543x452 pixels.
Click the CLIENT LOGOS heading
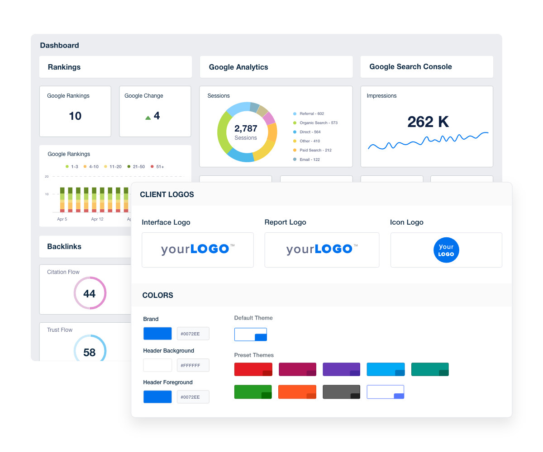point(167,195)
